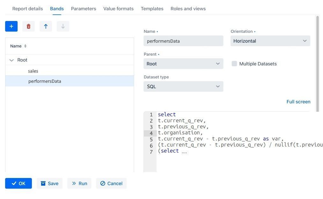Open the Orientation dropdown showing Horizontal

270,41
